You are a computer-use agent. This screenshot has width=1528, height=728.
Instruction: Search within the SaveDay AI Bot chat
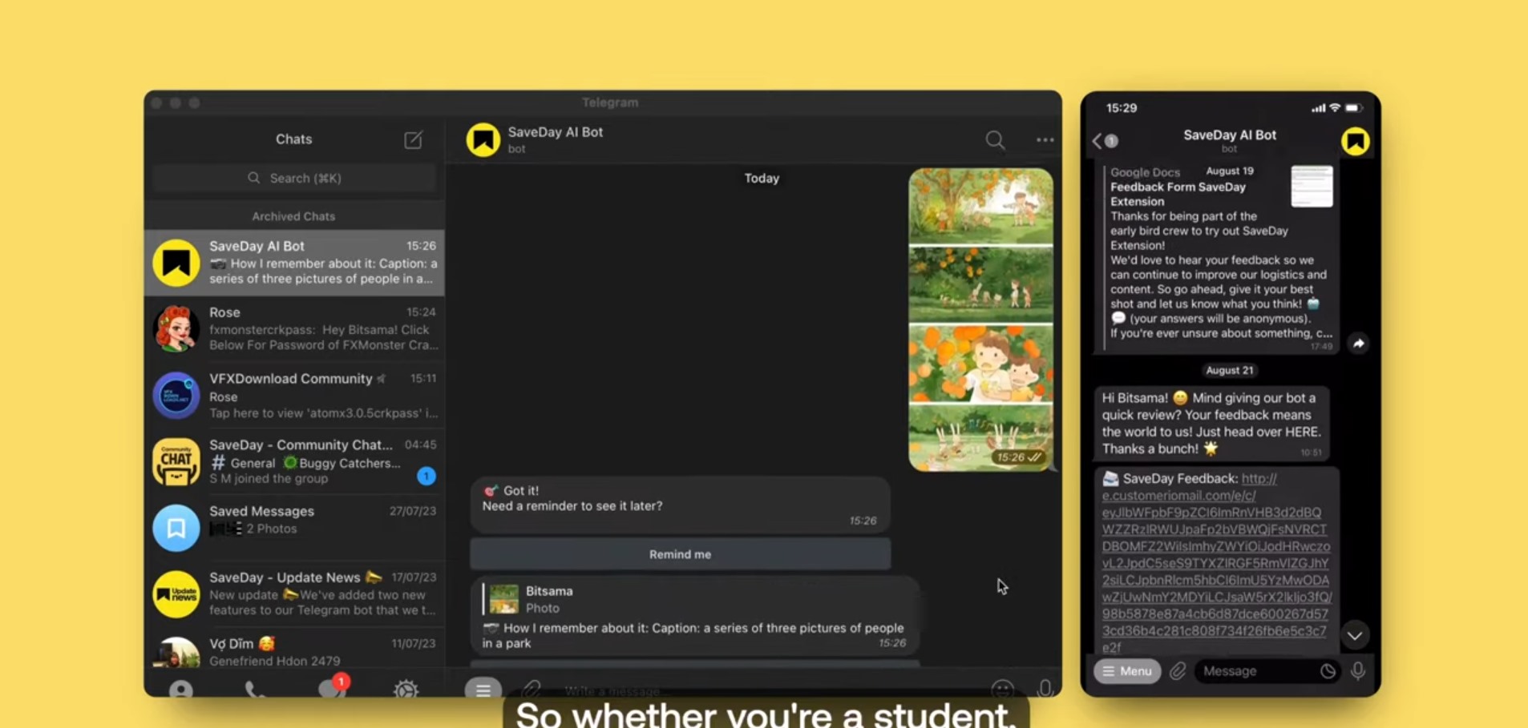point(995,140)
